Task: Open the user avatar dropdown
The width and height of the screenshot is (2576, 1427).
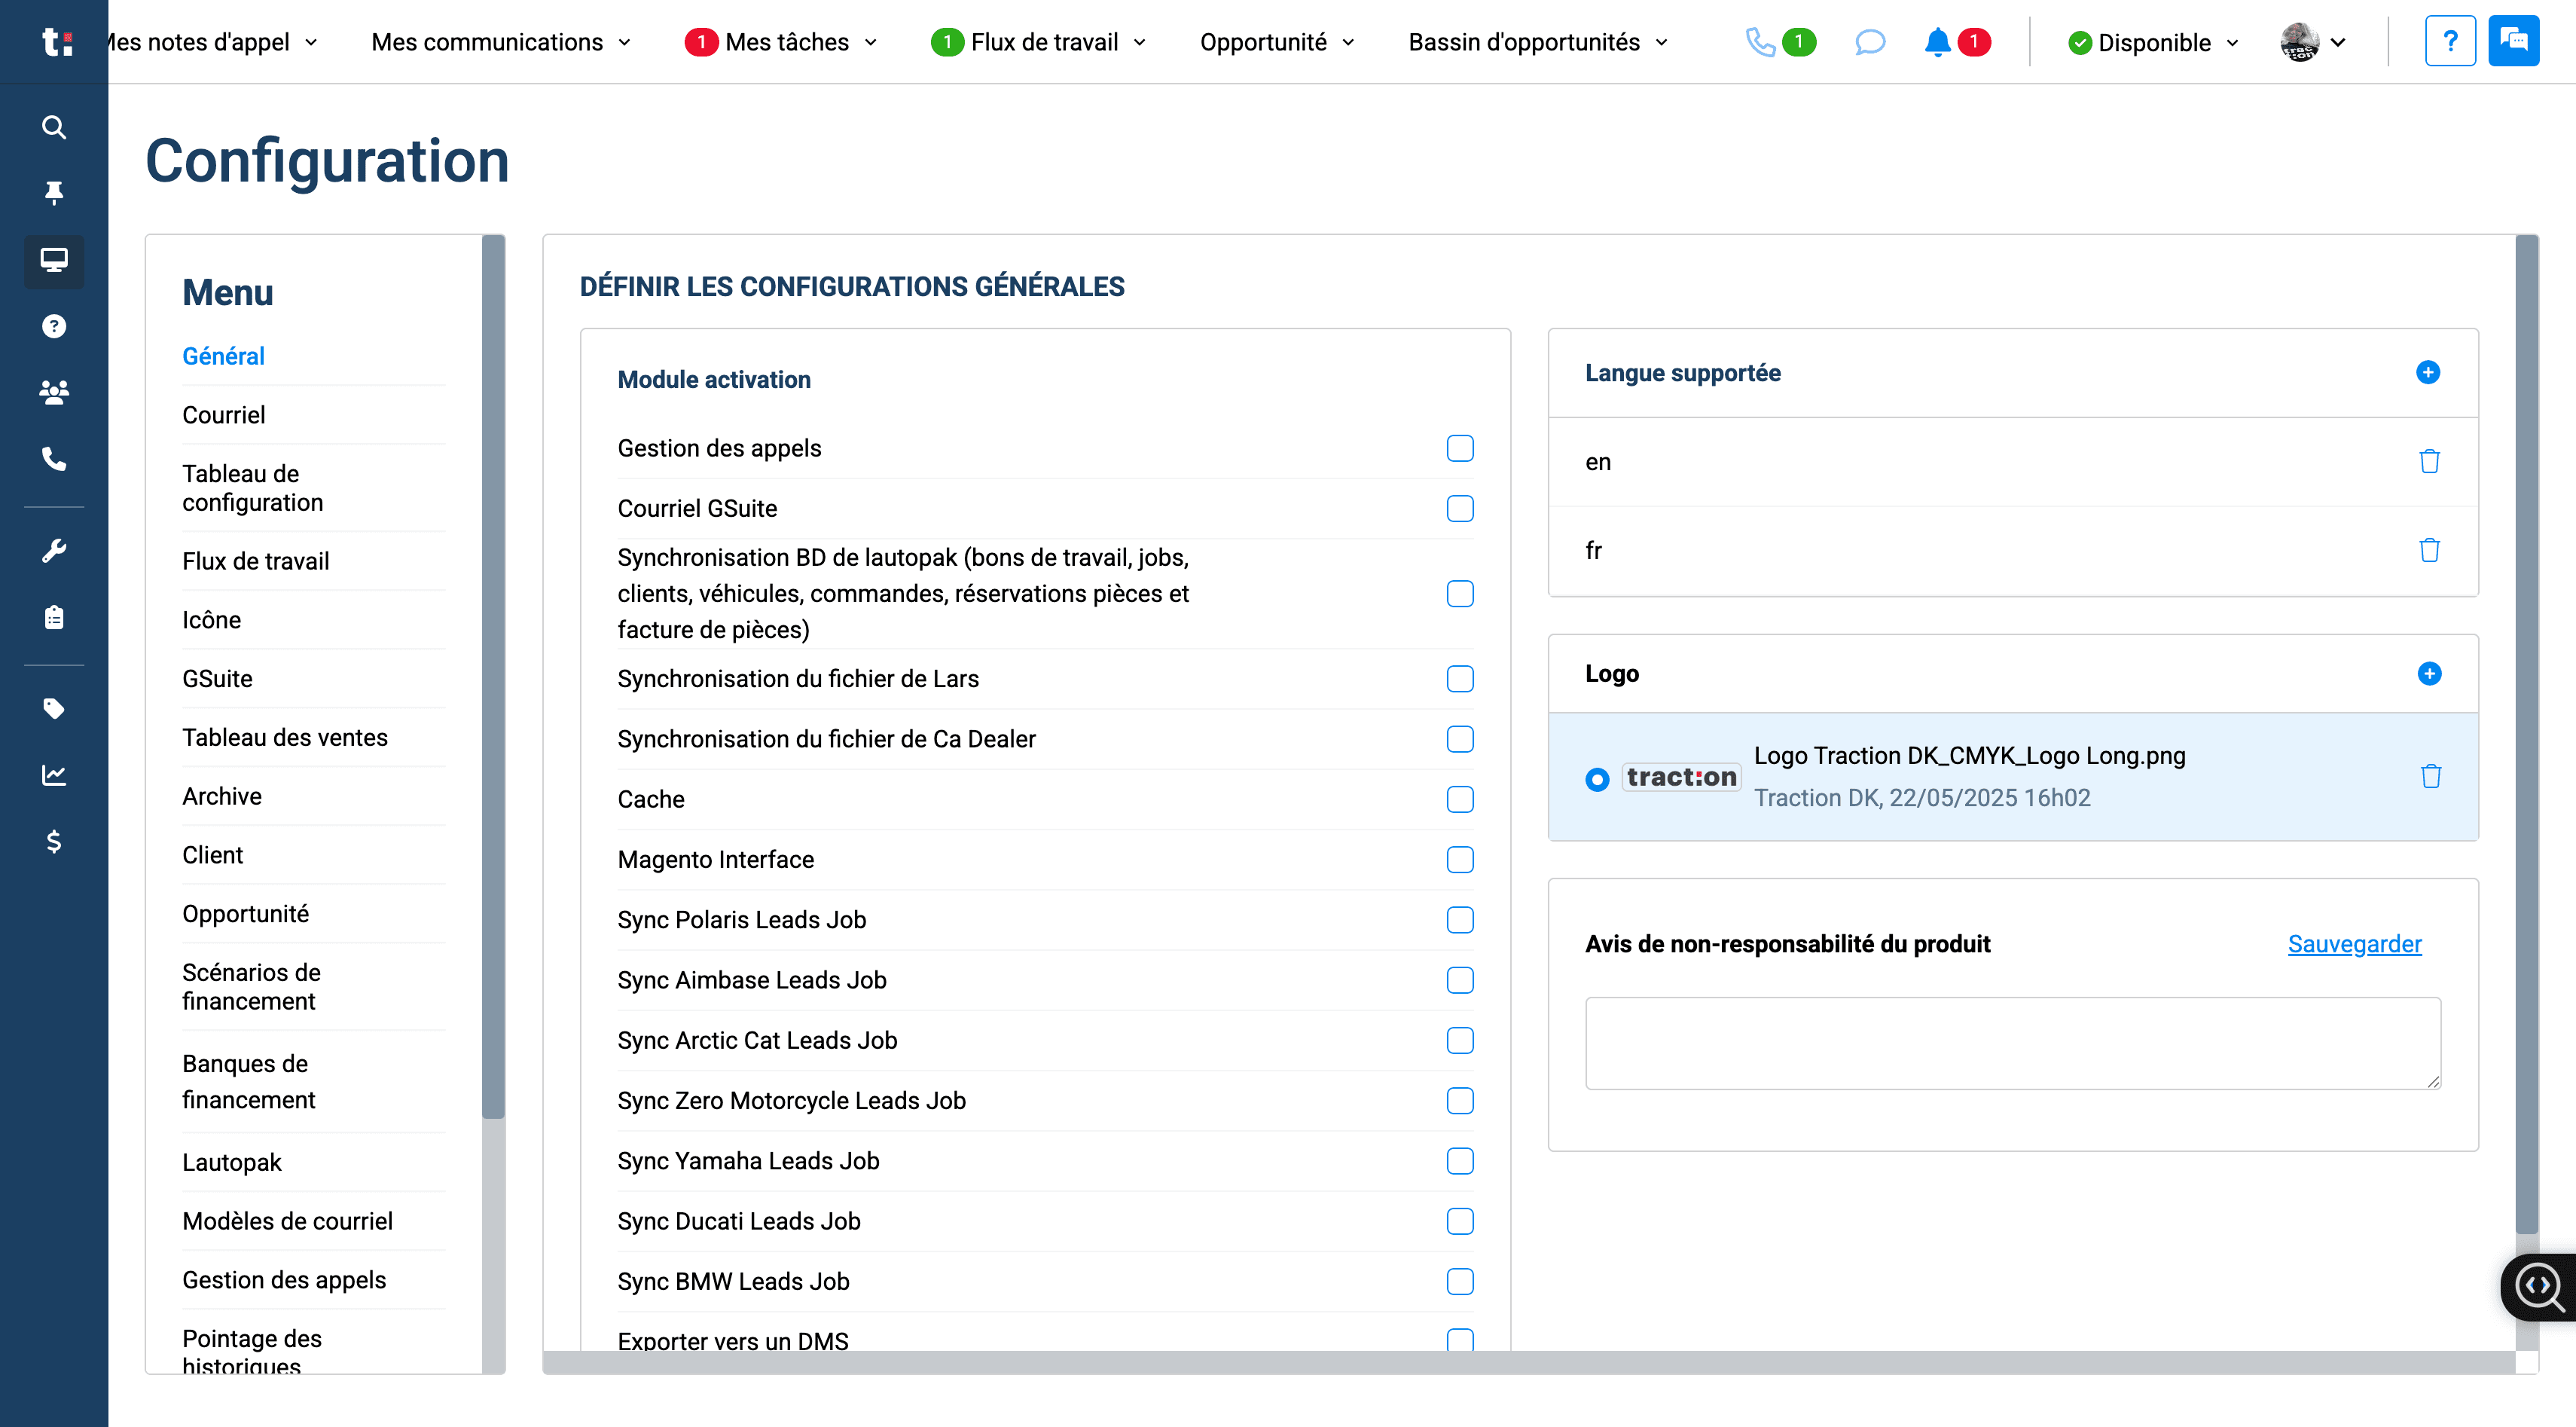Action: [x=2313, y=42]
